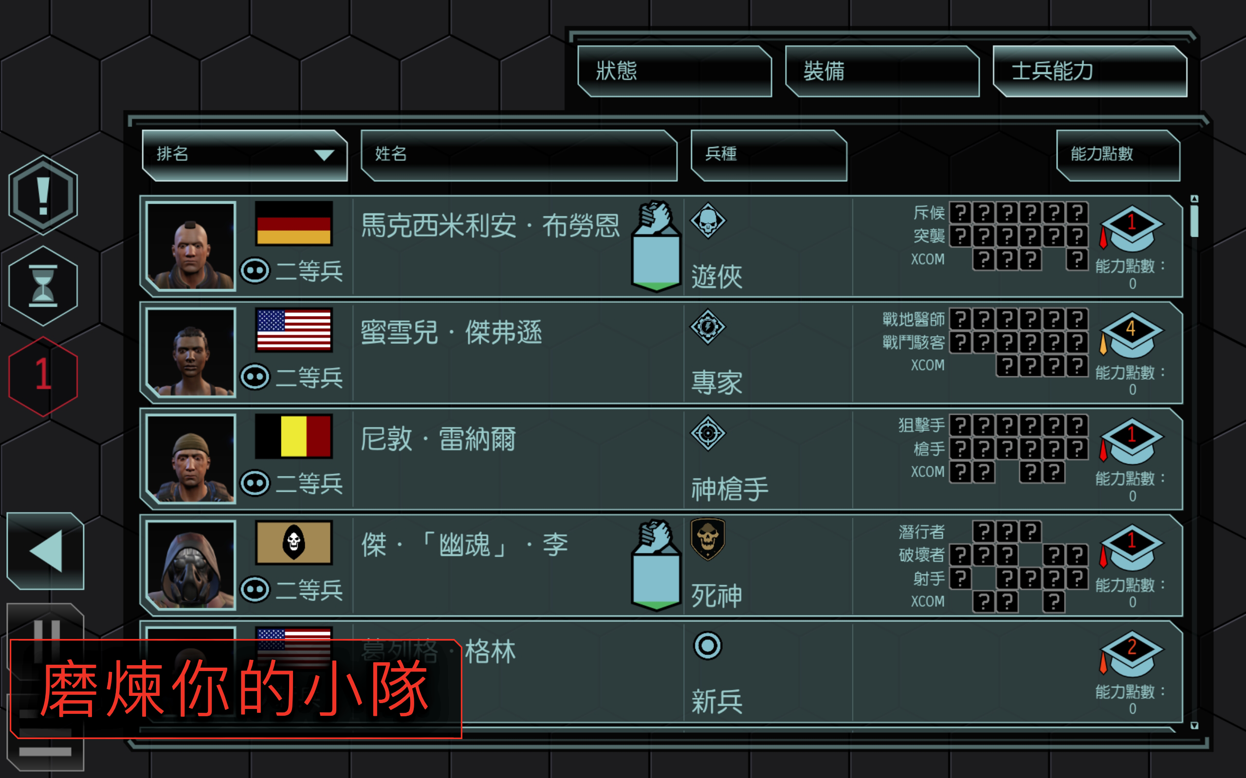Image resolution: width=1246 pixels, height=778 pixels.
Task: Click the exclamation alert hexagon icon
Action: 43,195
